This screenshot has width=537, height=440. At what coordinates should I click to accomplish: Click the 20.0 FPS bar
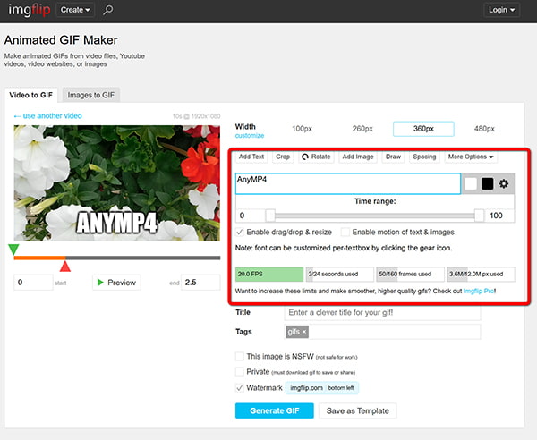[269, 274]
